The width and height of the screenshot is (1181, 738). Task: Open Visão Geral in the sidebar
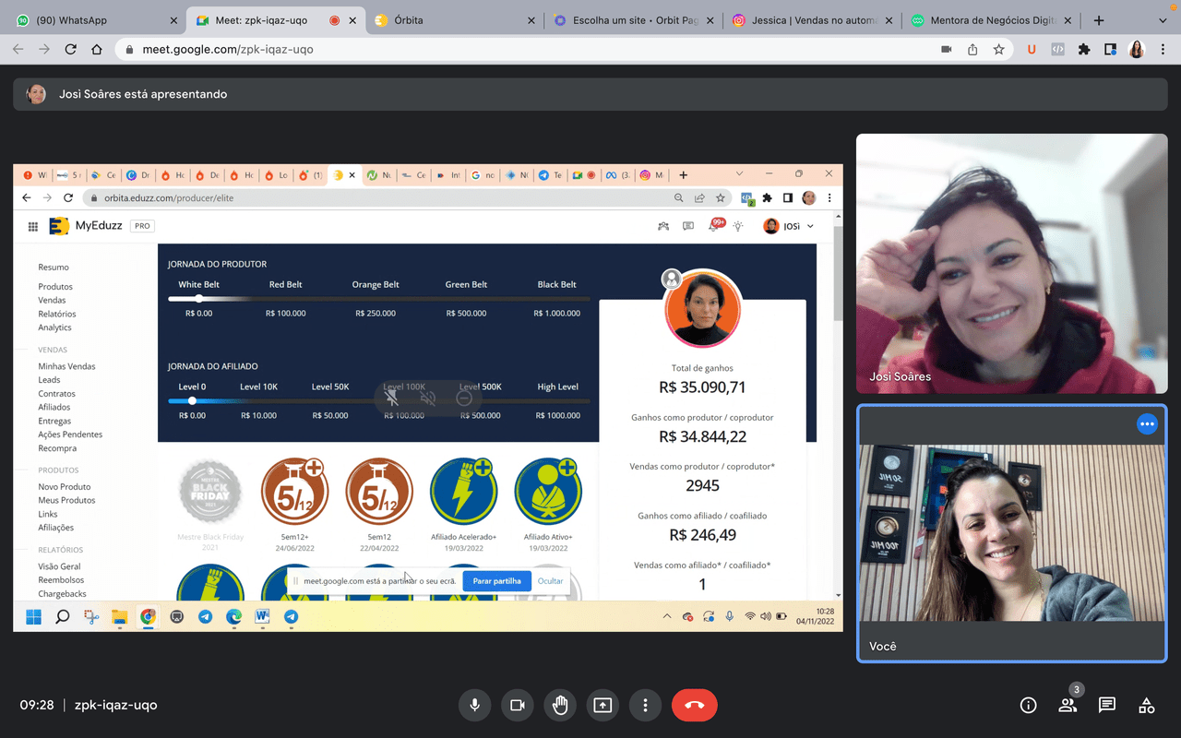coord(59,566)
